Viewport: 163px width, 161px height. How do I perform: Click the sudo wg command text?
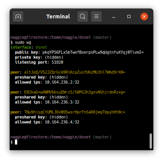tap(23, 43)
